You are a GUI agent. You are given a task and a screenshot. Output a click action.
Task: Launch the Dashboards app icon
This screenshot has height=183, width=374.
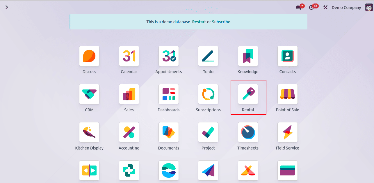pyautogui.click(x=169, y=94)
